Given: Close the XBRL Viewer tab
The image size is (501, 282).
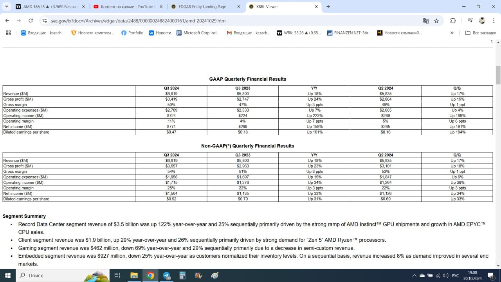Looking at the screenshot, I should pyautogui.click(x=316, y=7).
